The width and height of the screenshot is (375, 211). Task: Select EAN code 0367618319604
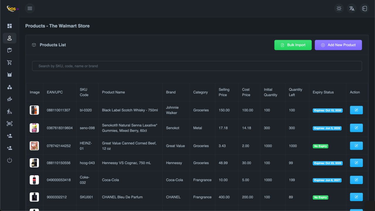pos(60,128)
